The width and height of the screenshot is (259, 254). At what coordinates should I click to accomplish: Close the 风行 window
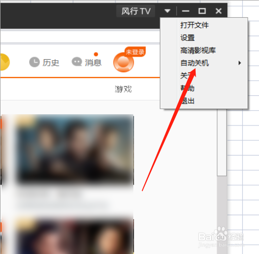219,11
